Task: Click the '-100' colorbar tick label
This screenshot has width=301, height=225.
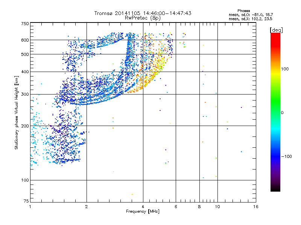Action: [287, 156]
